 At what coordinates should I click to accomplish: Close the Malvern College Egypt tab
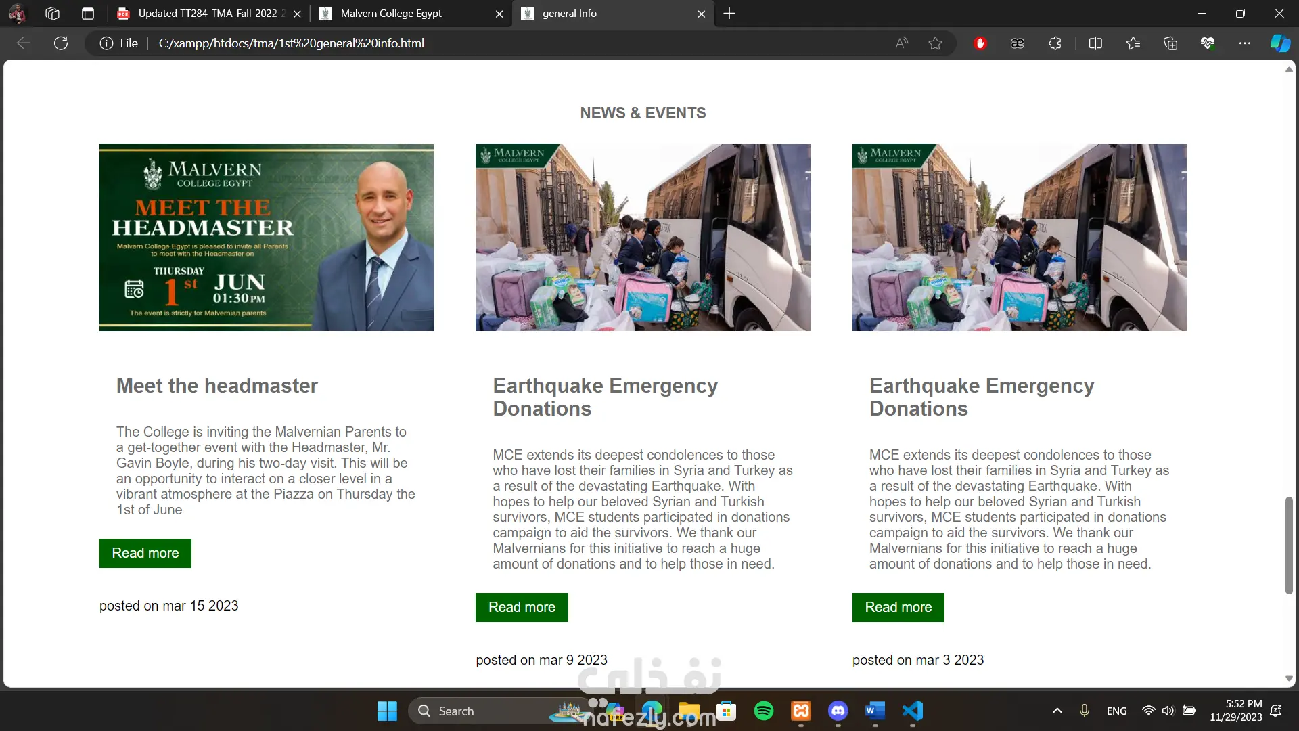point(499,14)
